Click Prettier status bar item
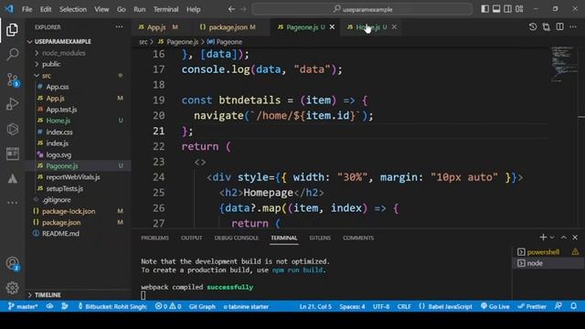The height and width of the screenshot is (329, 585). pos(532,307)
